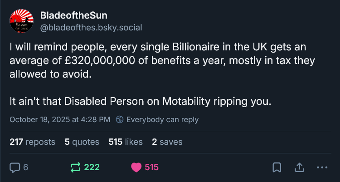The height and width of the screenshot is (182, 340).
Task: Show the 5 quotes of this post
Action: pyautogui.click(x=82, y=142)
